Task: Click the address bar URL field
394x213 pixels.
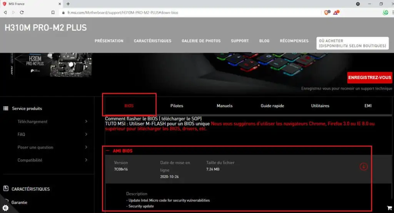Action: [x=191, y=13]
